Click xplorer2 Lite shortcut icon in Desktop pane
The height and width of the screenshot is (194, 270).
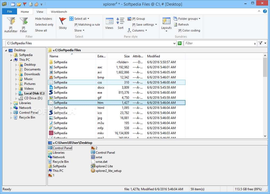coord(93,166)
